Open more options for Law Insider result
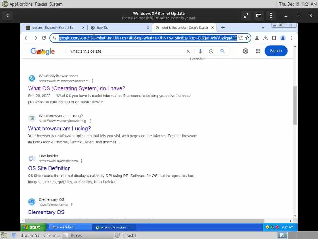Viewport: 318px width, 239px height. coord(82,161)
